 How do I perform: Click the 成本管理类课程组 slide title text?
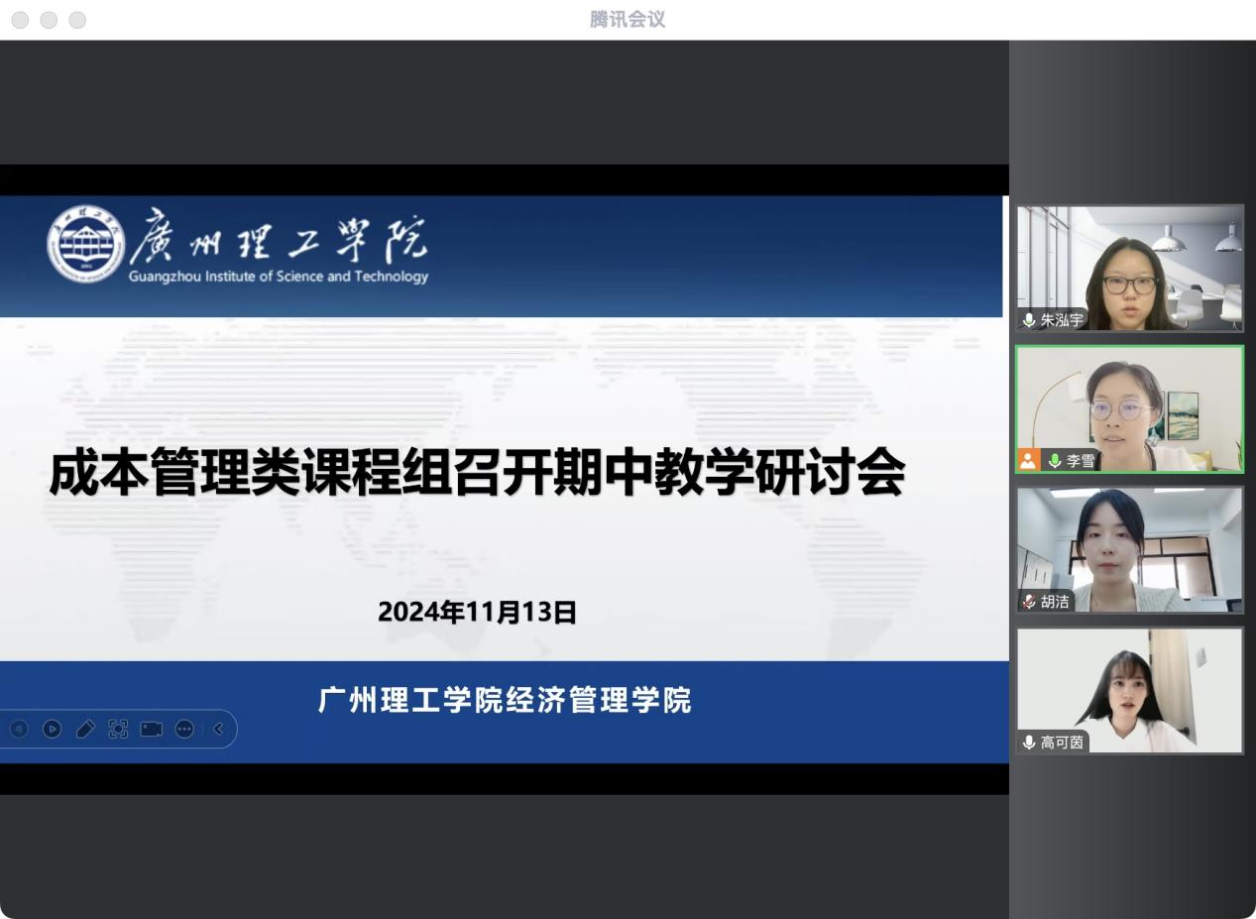pyautogui.click(x=477, y=473)
